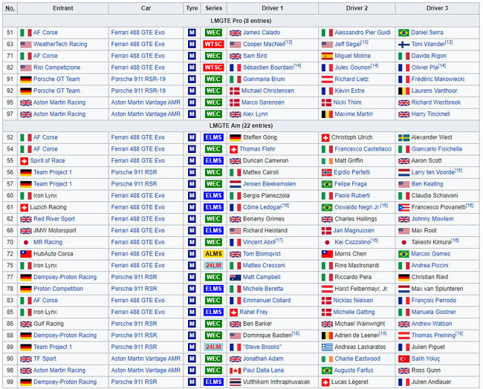Click the Belgian flag beside Laurens Vanthoor

[x=403, y=91]
